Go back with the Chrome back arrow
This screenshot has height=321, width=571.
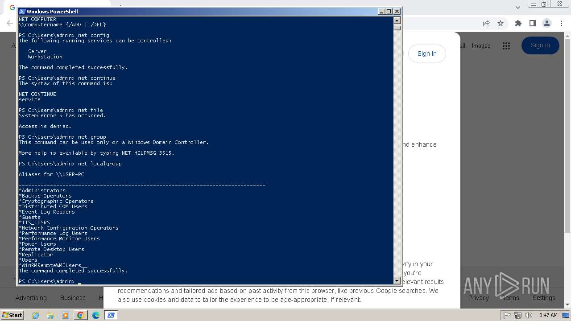pos(10,23)
